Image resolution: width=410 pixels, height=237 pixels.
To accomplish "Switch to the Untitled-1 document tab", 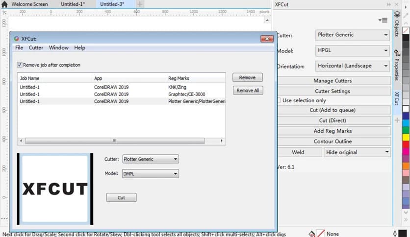I will coord(74,4).
